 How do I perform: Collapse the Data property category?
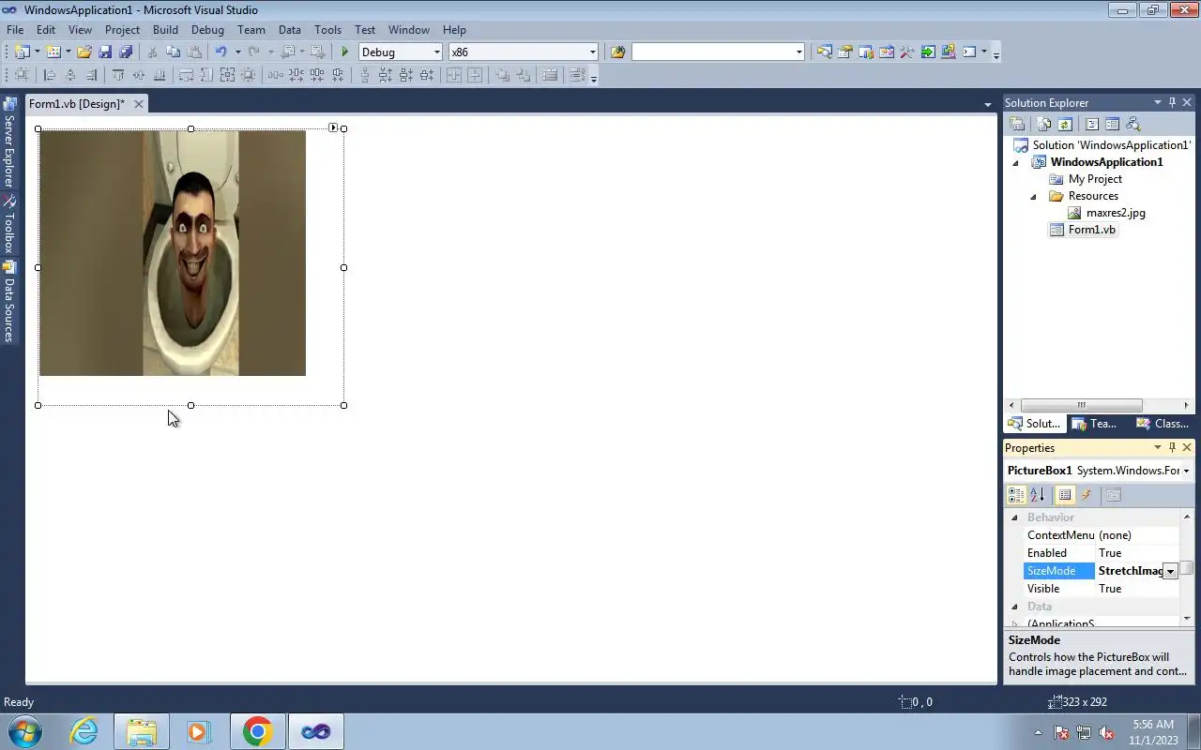click(x=1014, y=607)
